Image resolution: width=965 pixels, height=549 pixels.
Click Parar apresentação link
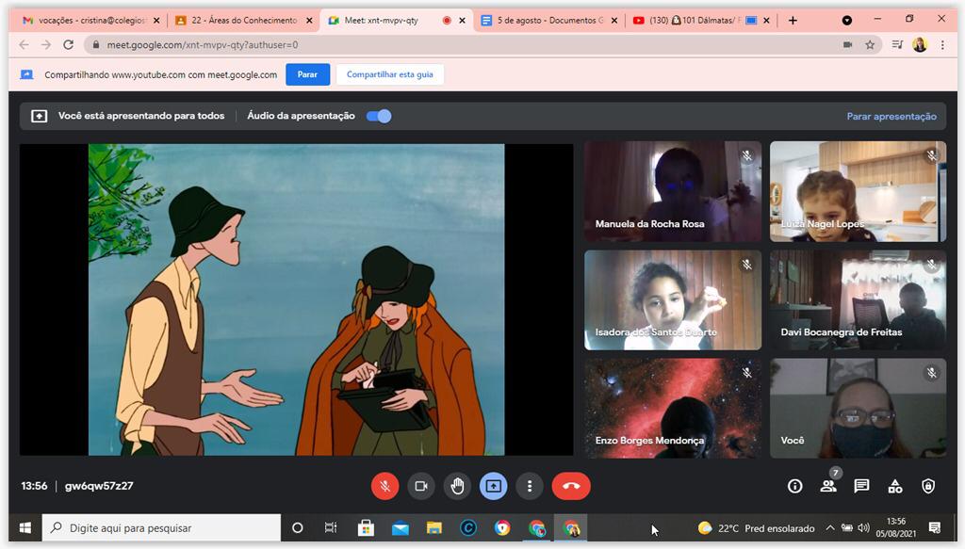tap(891, 117)
